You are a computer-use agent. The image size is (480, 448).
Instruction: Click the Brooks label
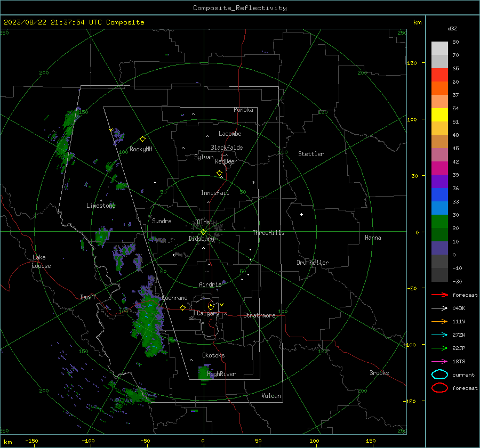[379, 373]
